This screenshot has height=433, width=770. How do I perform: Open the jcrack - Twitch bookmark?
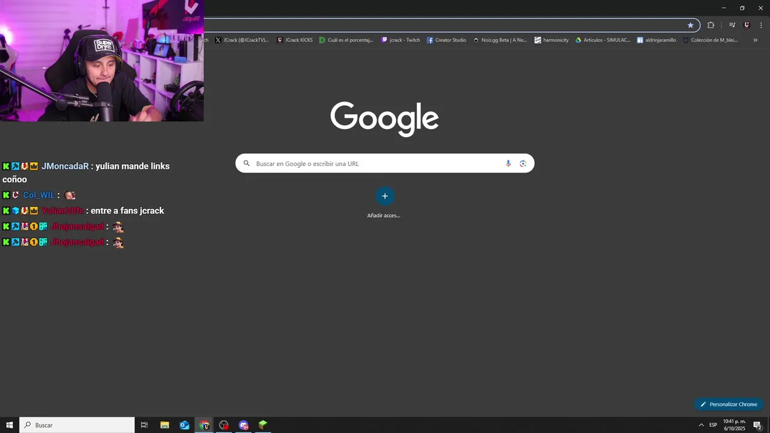point(401,40)
